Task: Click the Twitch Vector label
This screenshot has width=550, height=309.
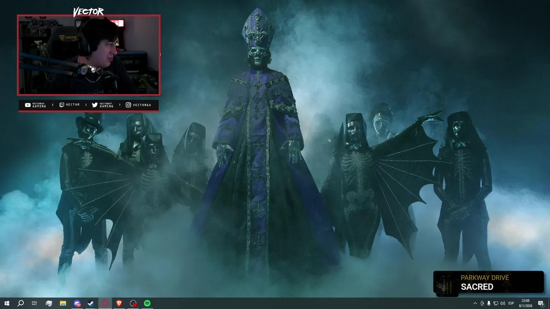Action: [x=69, y=105]
